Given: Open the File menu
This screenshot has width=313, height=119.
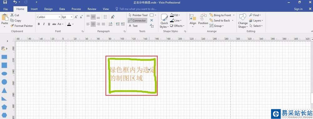Looking at the screenshot, I should click(6, 9).
